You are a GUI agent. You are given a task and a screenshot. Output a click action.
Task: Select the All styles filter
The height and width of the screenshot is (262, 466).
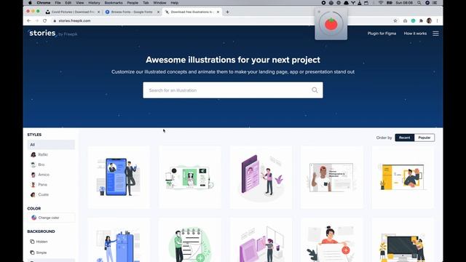click(51, 145)
